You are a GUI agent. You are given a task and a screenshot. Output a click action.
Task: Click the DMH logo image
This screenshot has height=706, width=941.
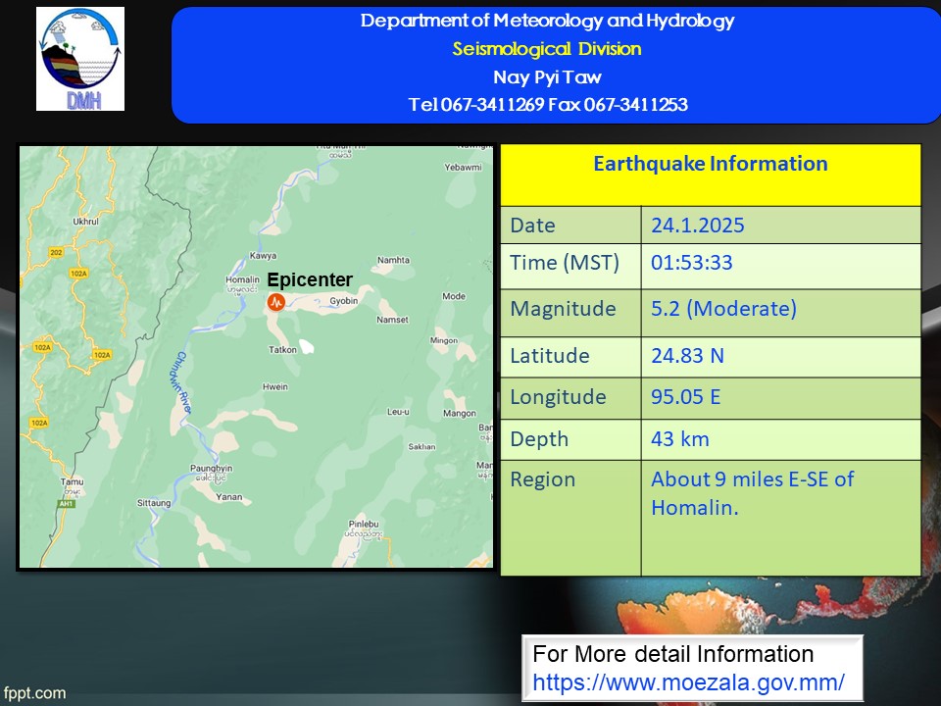[80, 59]
